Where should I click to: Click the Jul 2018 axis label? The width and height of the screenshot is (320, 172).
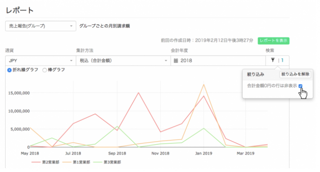(73, 153)
